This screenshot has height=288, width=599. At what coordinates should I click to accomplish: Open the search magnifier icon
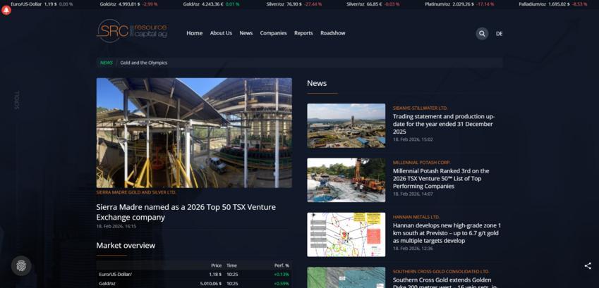click(x=482, y=34)
